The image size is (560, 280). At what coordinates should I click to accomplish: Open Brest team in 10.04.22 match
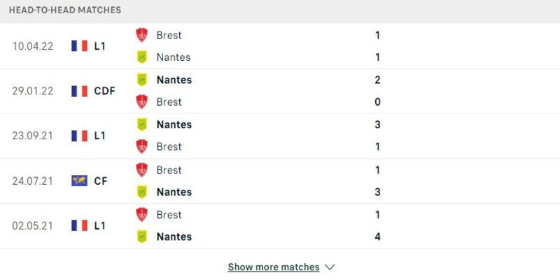point(169,35)
